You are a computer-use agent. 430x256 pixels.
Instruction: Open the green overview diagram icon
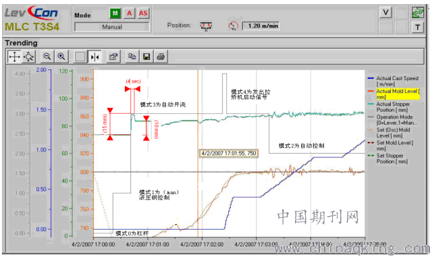417,12
